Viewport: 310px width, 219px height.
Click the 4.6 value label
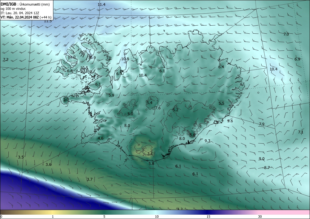[100, 138]
